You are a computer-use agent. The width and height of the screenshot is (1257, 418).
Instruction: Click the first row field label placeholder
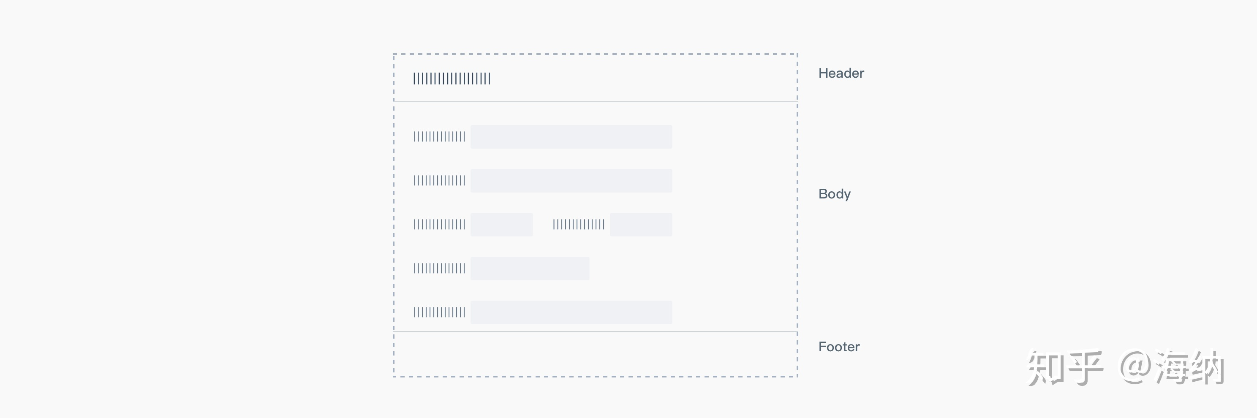[439, 136]
